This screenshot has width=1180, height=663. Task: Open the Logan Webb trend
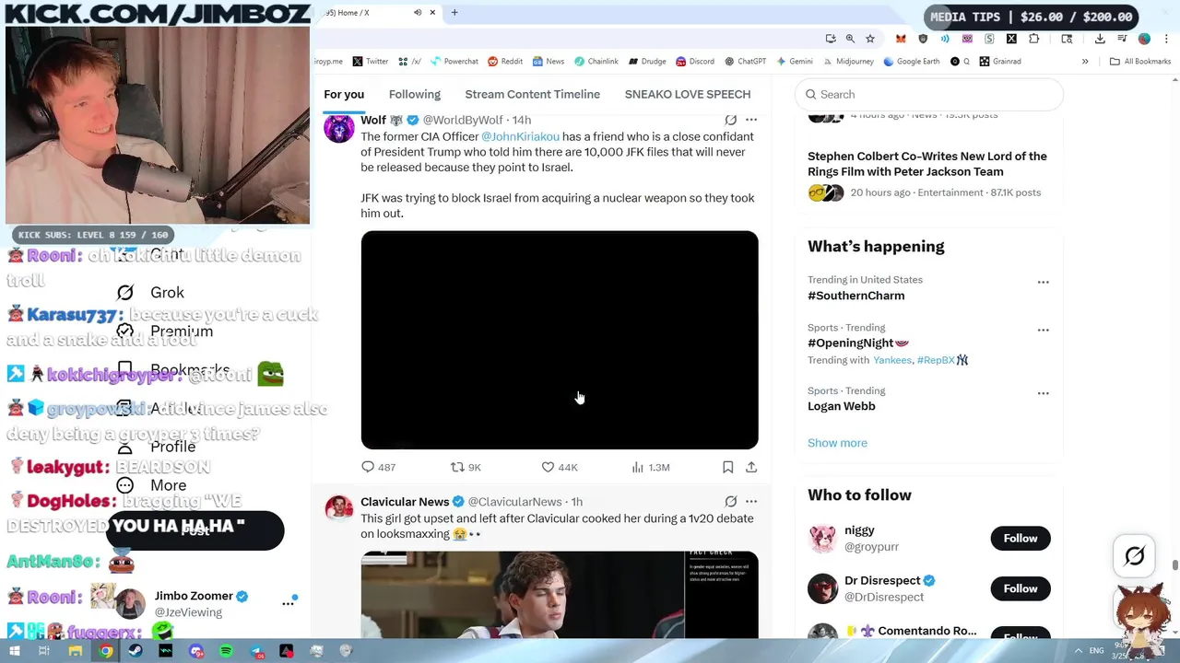tap(842, 406)
